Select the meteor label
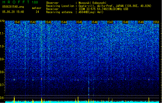162x103 pixels. 37,8
